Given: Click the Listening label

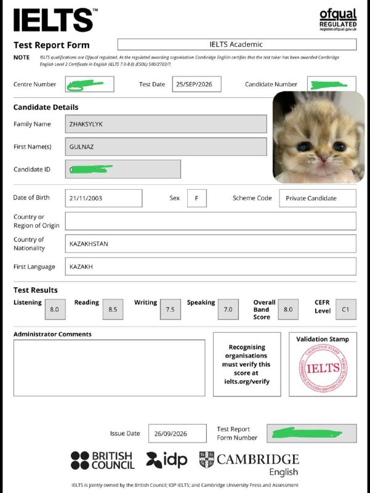Looking at the screenshot, I should 28,303.
